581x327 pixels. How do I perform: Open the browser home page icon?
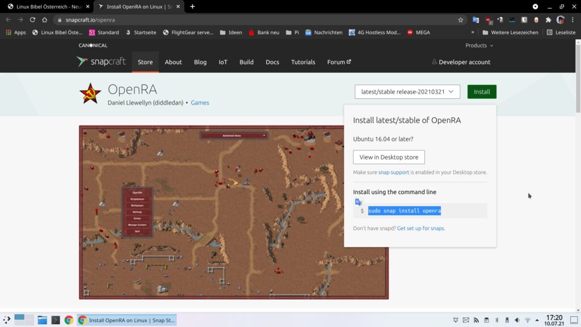(44, 20)
